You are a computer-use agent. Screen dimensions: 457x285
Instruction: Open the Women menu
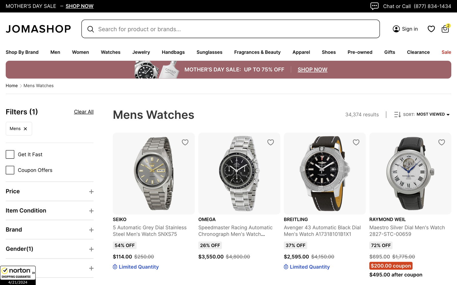(80, 52)
